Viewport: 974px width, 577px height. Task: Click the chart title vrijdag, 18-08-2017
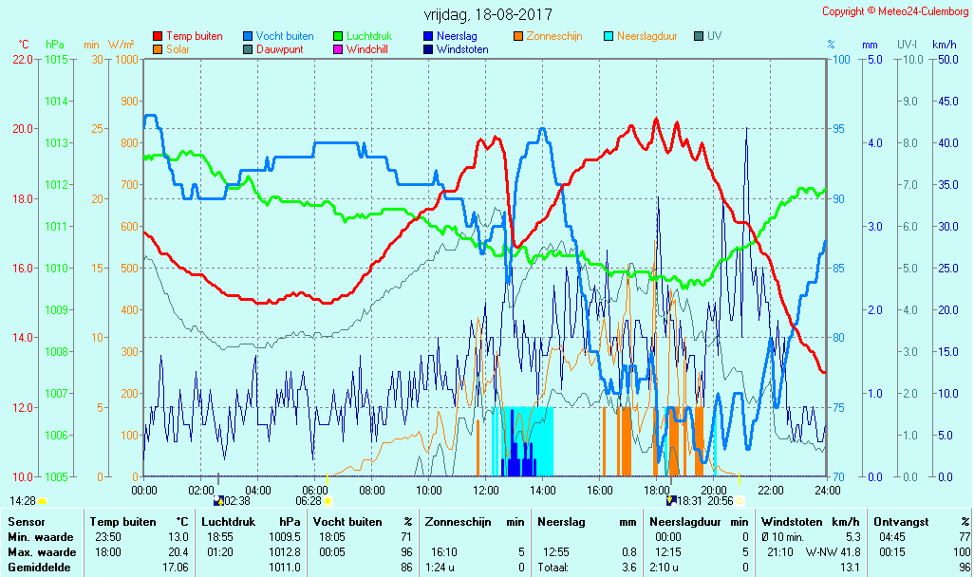(487, 15)
